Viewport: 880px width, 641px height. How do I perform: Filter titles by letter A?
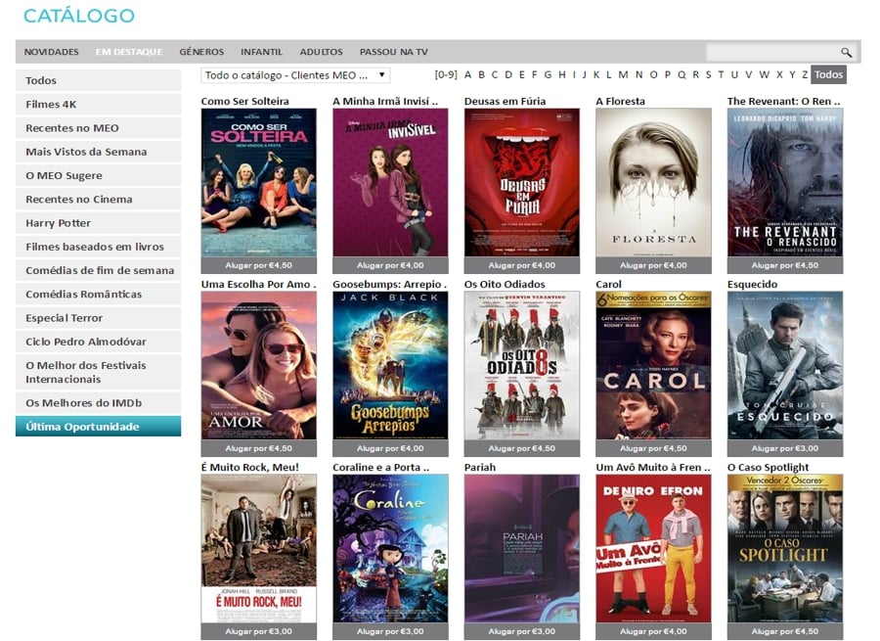coord(467,74)
